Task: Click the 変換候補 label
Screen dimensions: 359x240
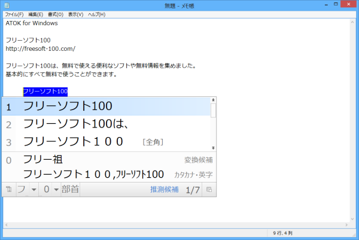Action: tap(199, 160)
